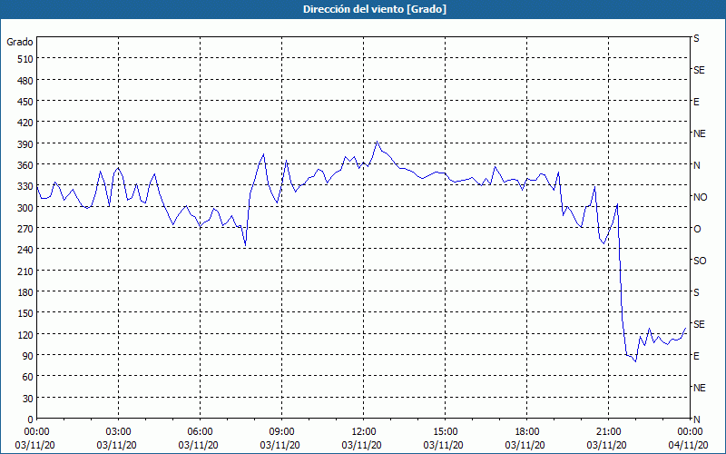Click the 90 degree axis value
Image resolution: width=726 pixels, height=454 pixels.
point(28,356)
